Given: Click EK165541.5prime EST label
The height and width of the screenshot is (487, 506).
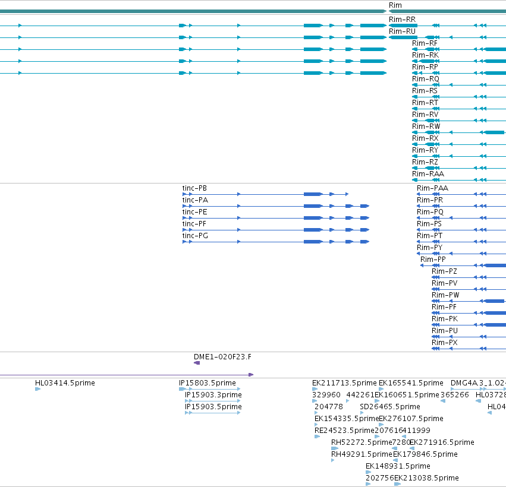Looking at the screenshot, I should [411, 383].
